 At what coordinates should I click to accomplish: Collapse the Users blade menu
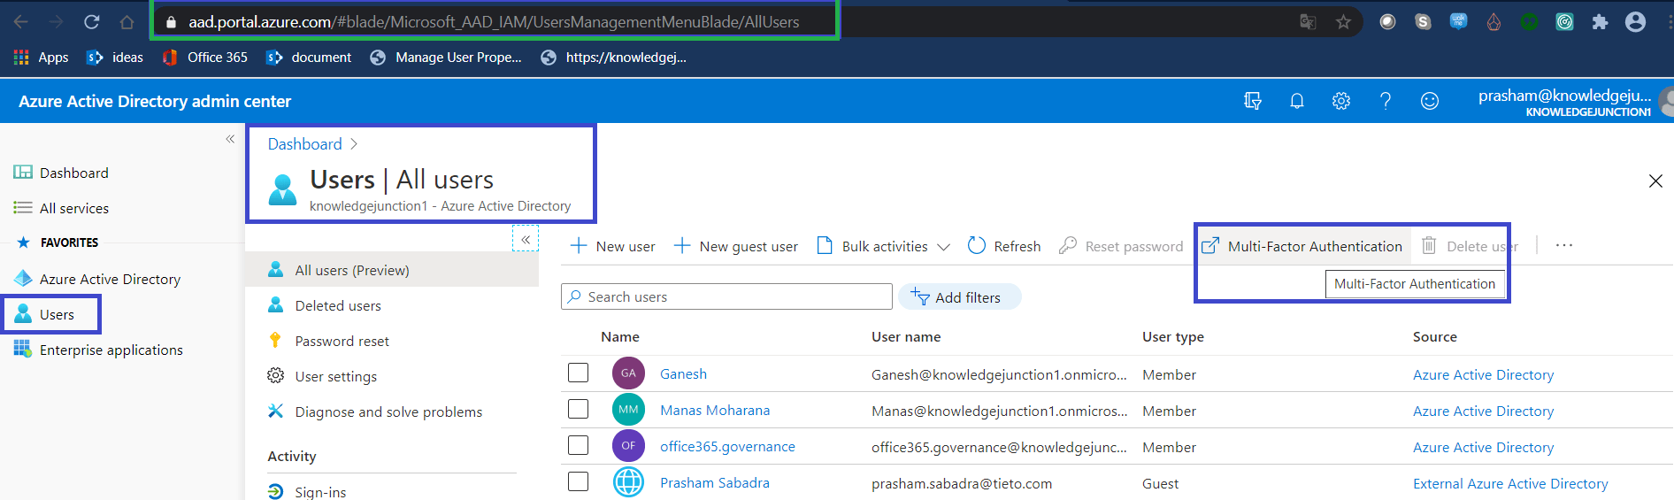coord(526,239)
